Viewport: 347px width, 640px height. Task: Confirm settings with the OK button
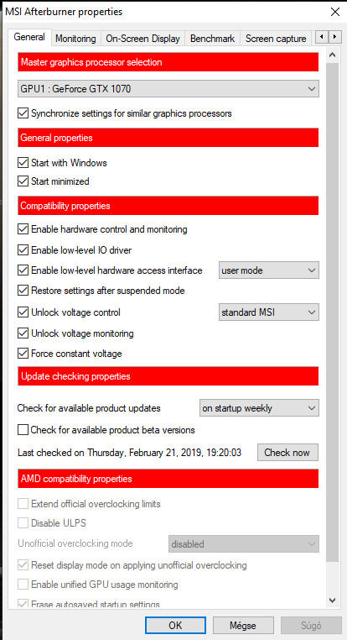(x=175, y=626)
